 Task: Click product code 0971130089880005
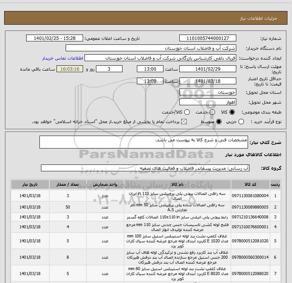[x=250, y=207]
